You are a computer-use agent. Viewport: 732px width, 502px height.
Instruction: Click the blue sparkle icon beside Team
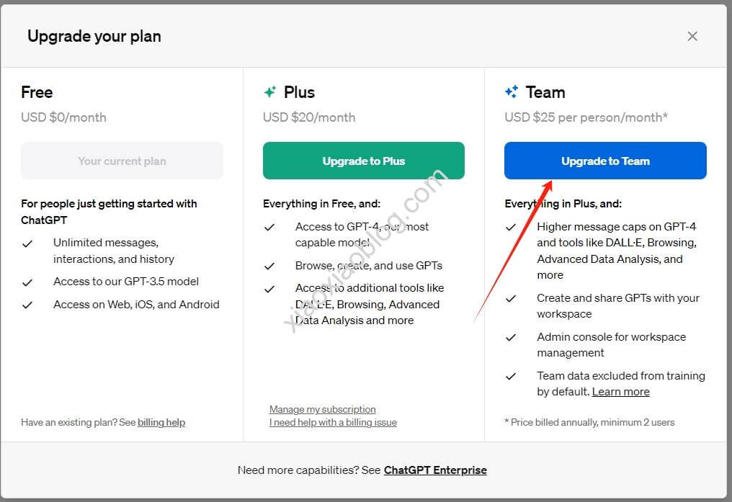click(512, 92)
